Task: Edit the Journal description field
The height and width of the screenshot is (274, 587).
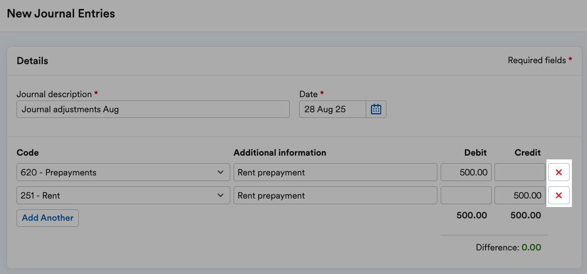Action: 153,109
